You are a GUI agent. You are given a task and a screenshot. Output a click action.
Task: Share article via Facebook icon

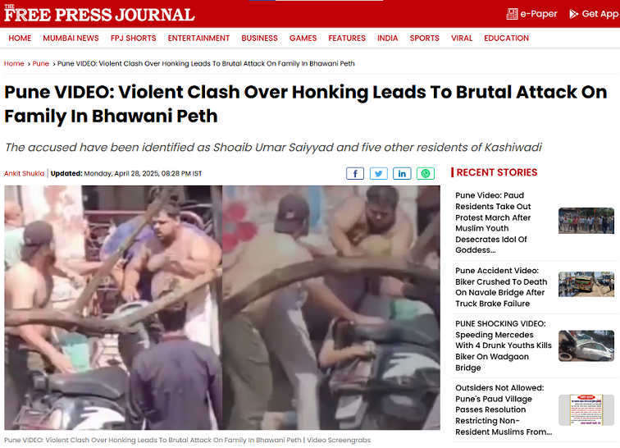pos(354,173)
